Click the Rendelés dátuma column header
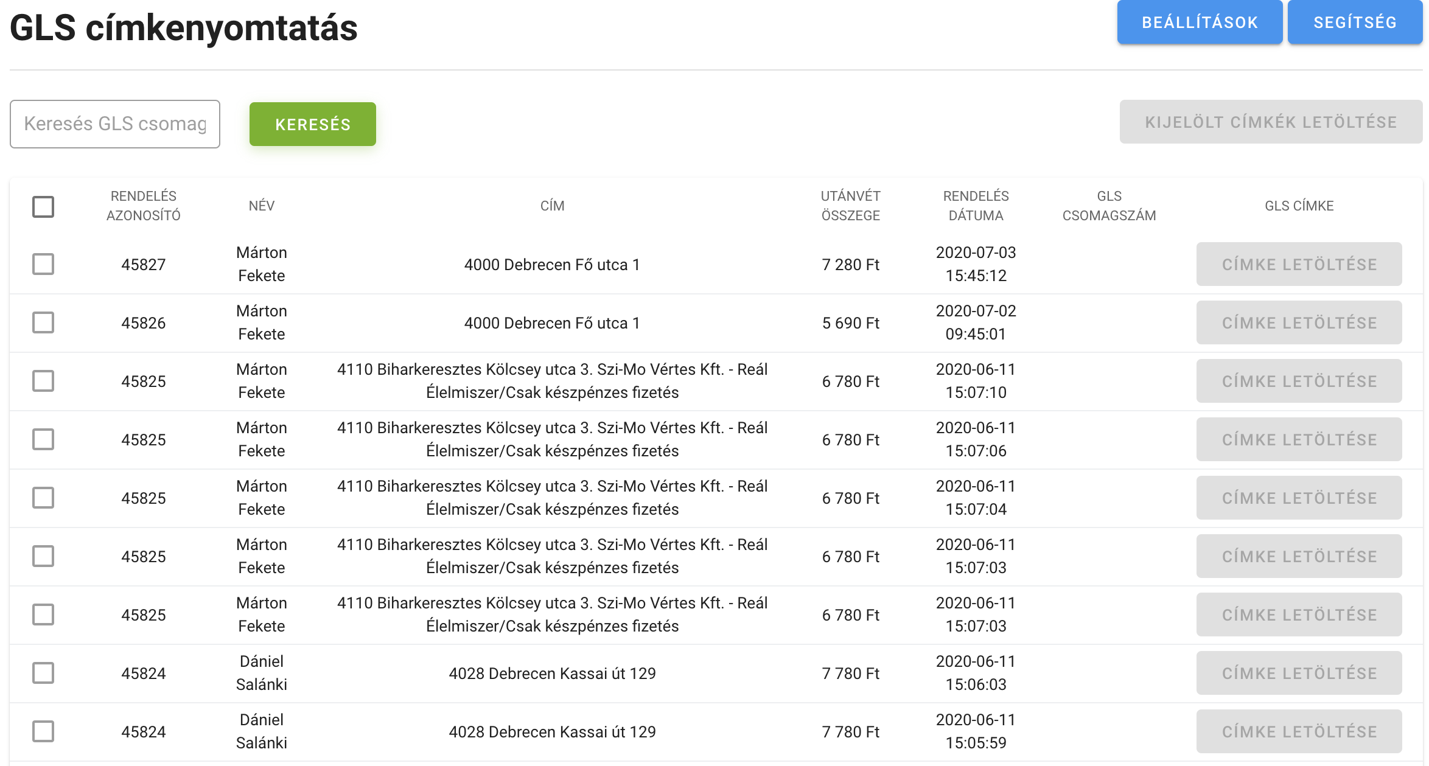 tap(976, 206)
